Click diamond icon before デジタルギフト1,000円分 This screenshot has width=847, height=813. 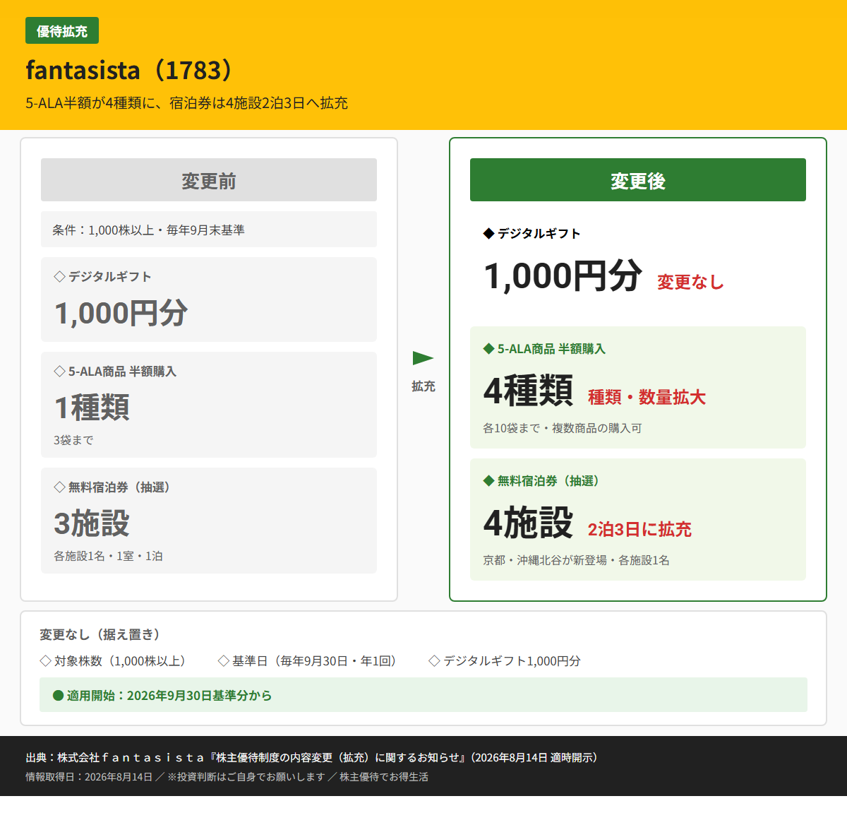pyautogui.click(x=435, y=661)
